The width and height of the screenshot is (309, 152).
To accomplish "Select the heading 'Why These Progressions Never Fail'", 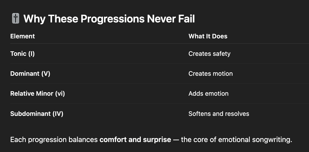I will coord(109,19).
